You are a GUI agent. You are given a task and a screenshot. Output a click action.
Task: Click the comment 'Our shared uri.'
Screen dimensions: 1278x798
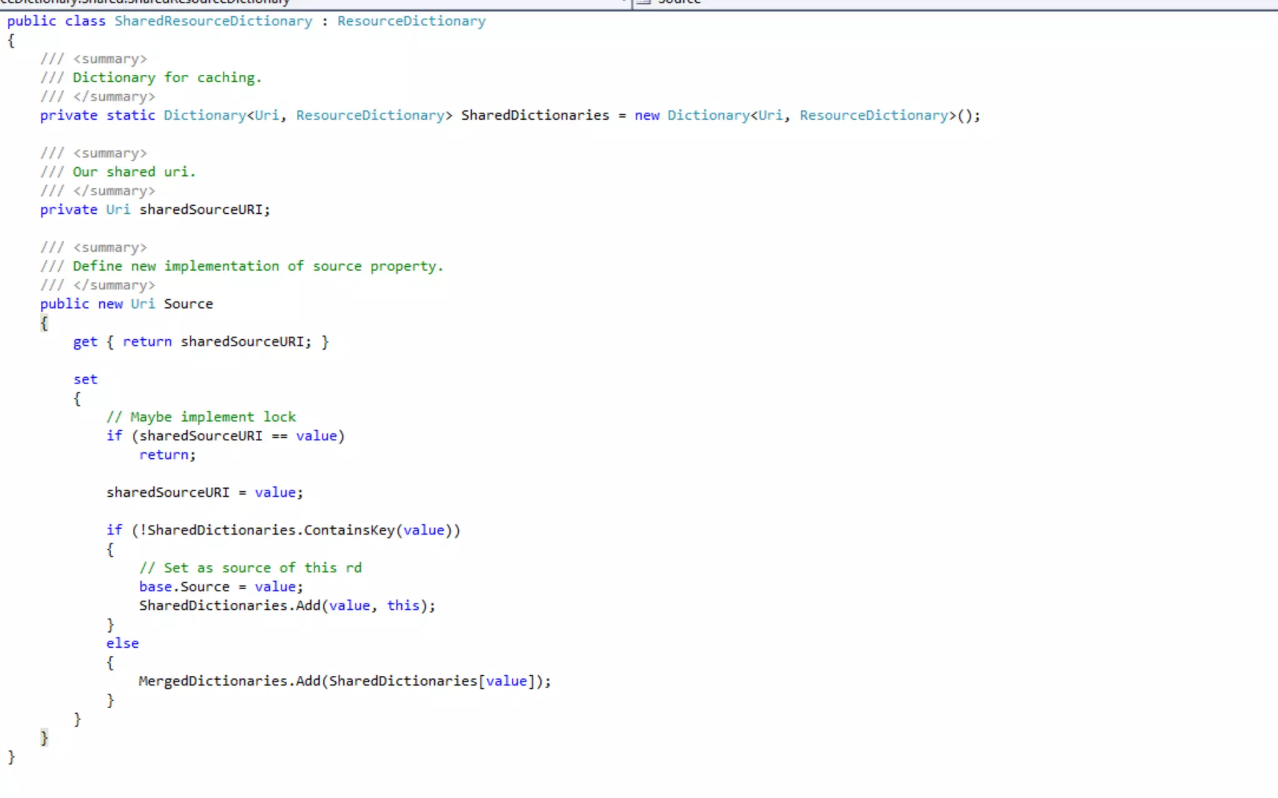[x=134, y=172]
